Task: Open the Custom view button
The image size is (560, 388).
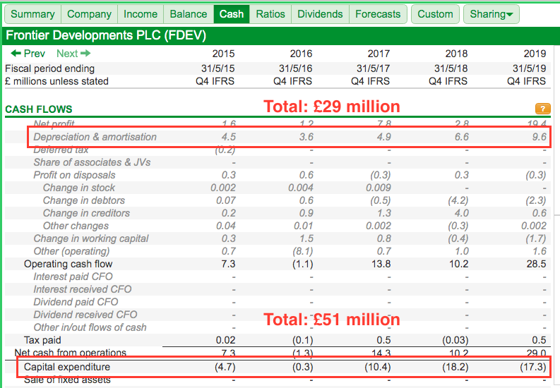Action: 435,14
